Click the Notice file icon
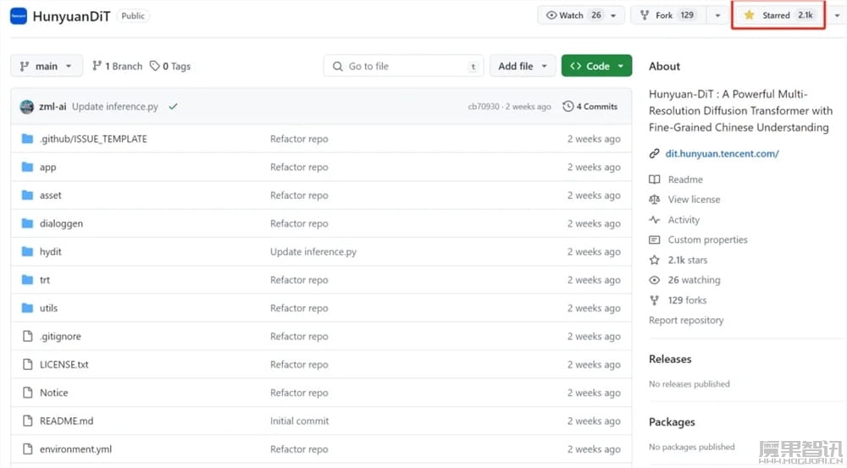Screen dimensions: 847x468 28,393
